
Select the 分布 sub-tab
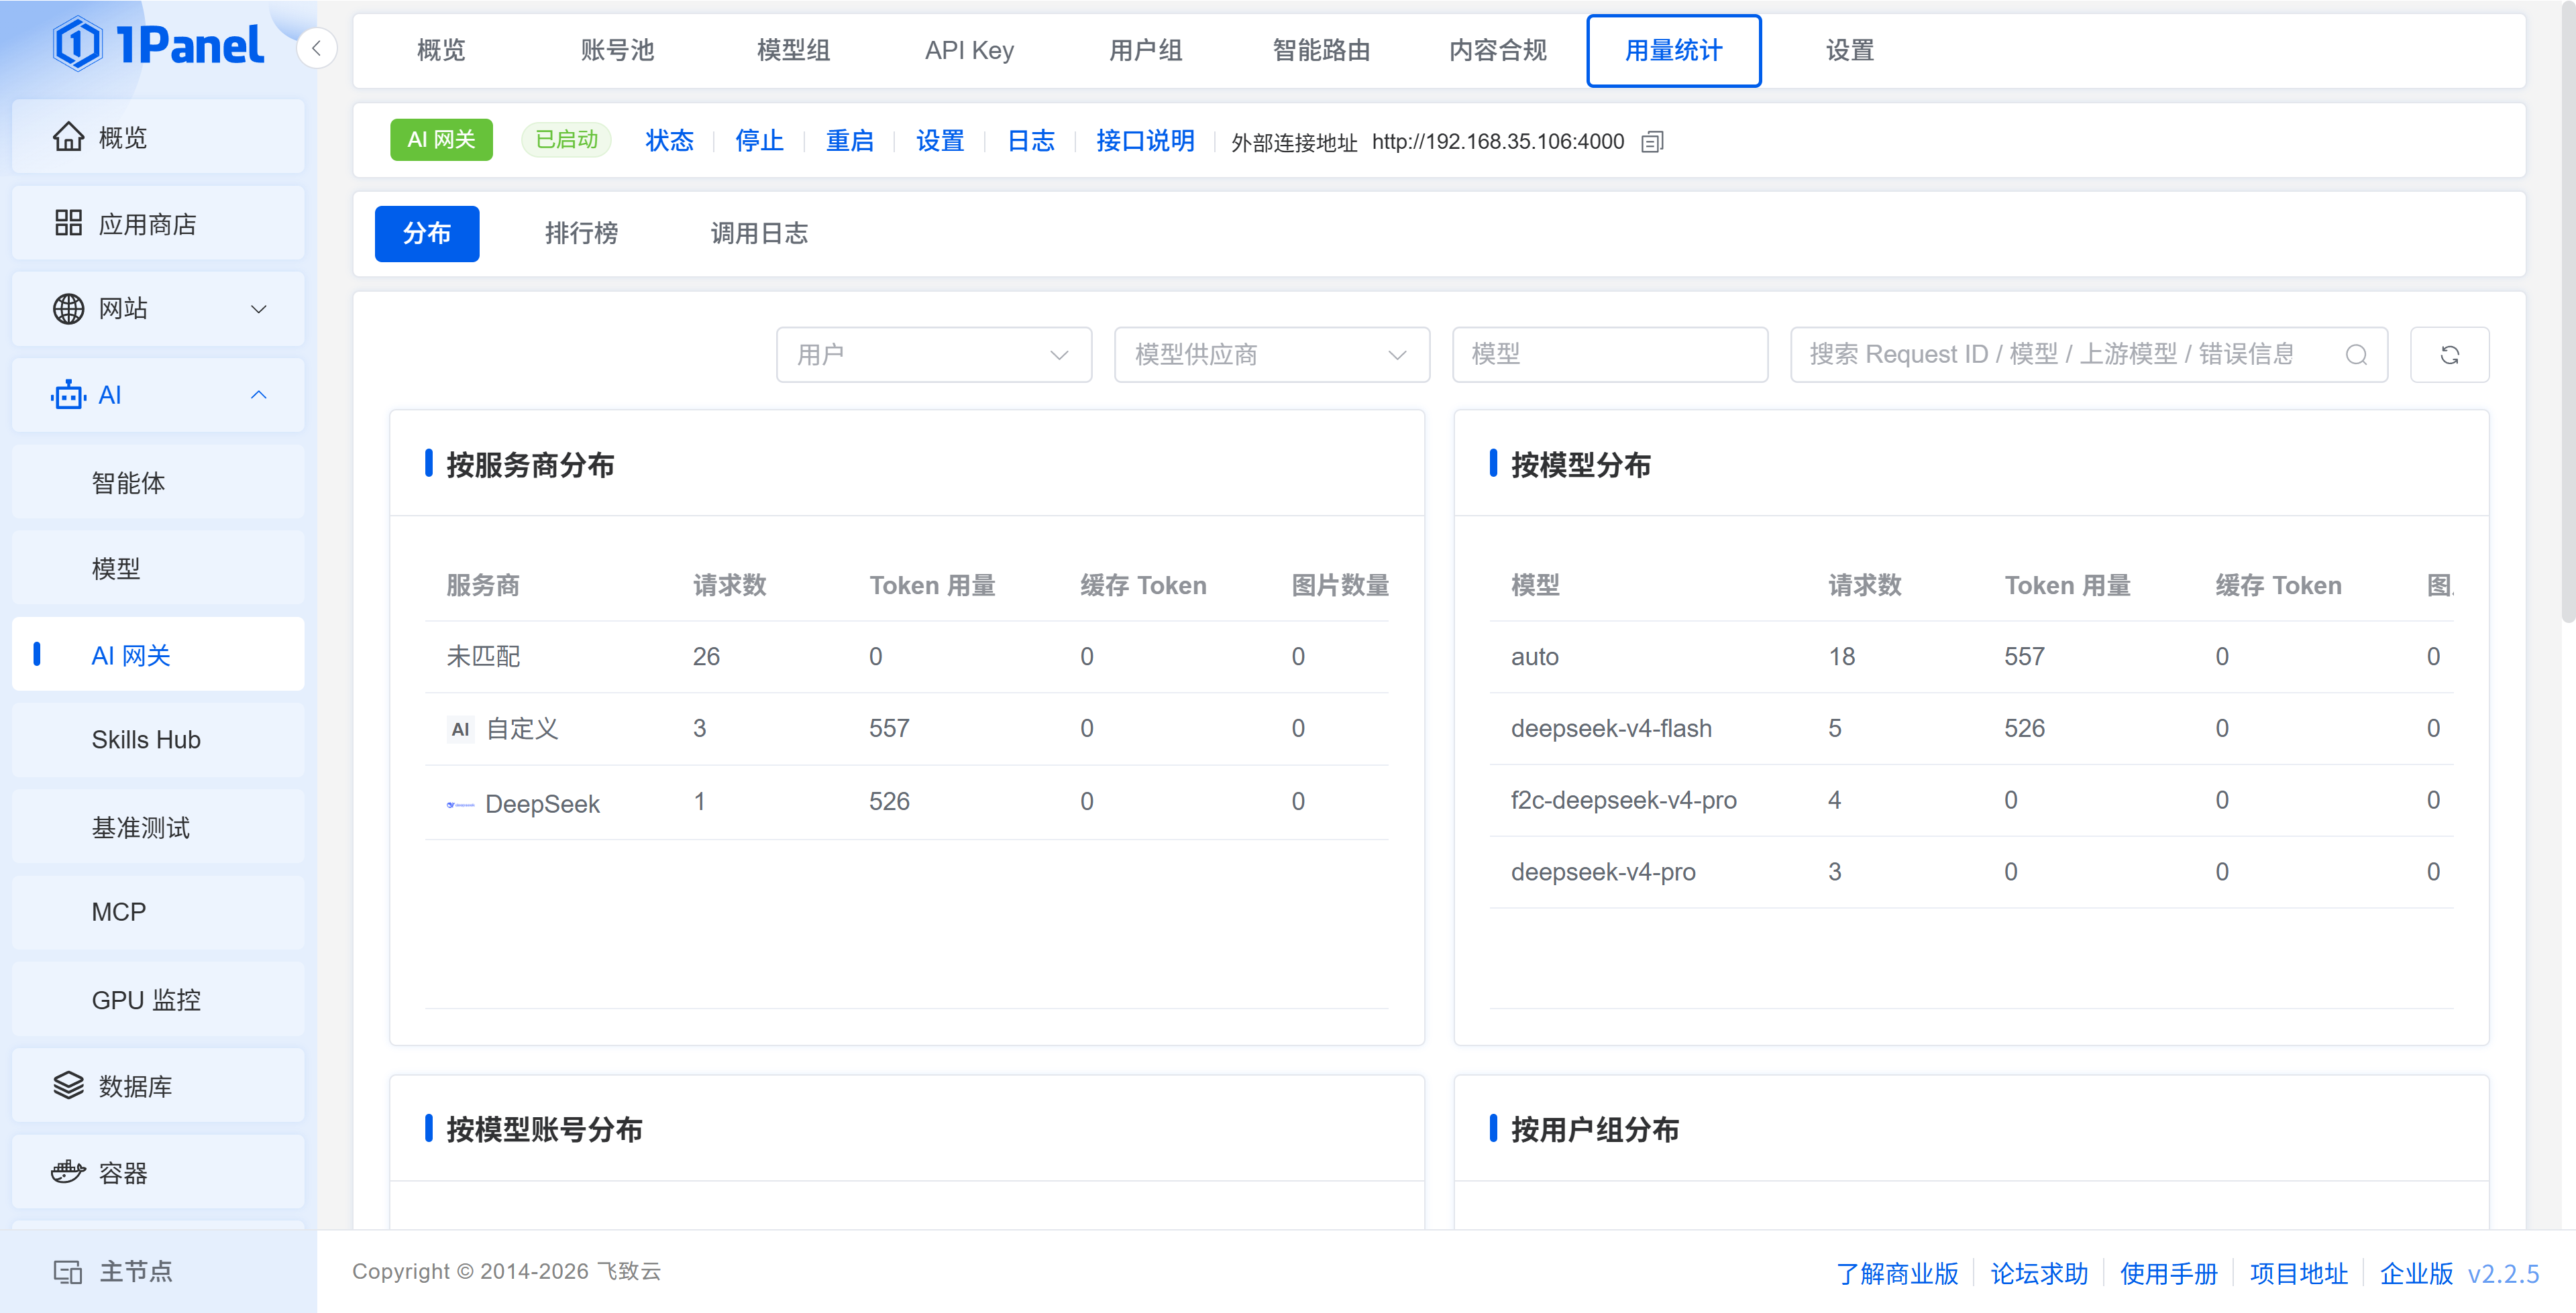[x=427, y=234]
